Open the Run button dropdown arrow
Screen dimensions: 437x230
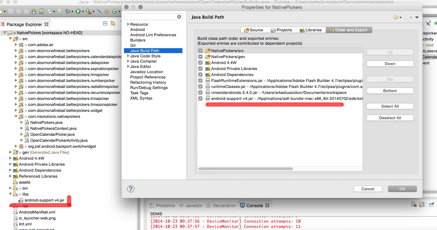pos(83,12)
